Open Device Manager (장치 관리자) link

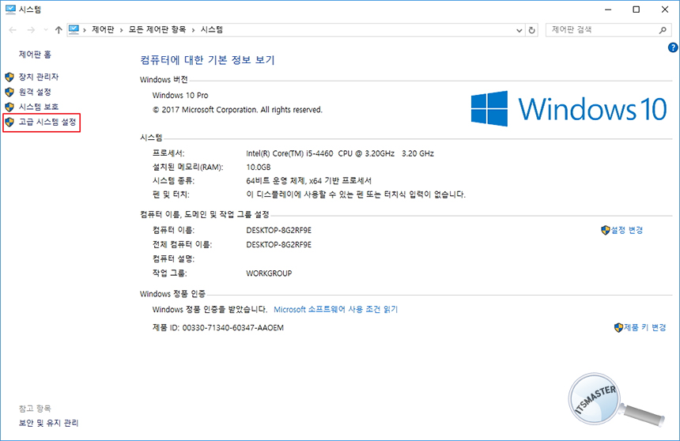[x=38, y=77]
